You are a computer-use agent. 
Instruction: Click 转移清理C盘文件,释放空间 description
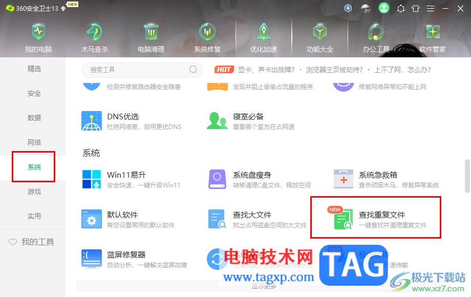click(272, 185)
